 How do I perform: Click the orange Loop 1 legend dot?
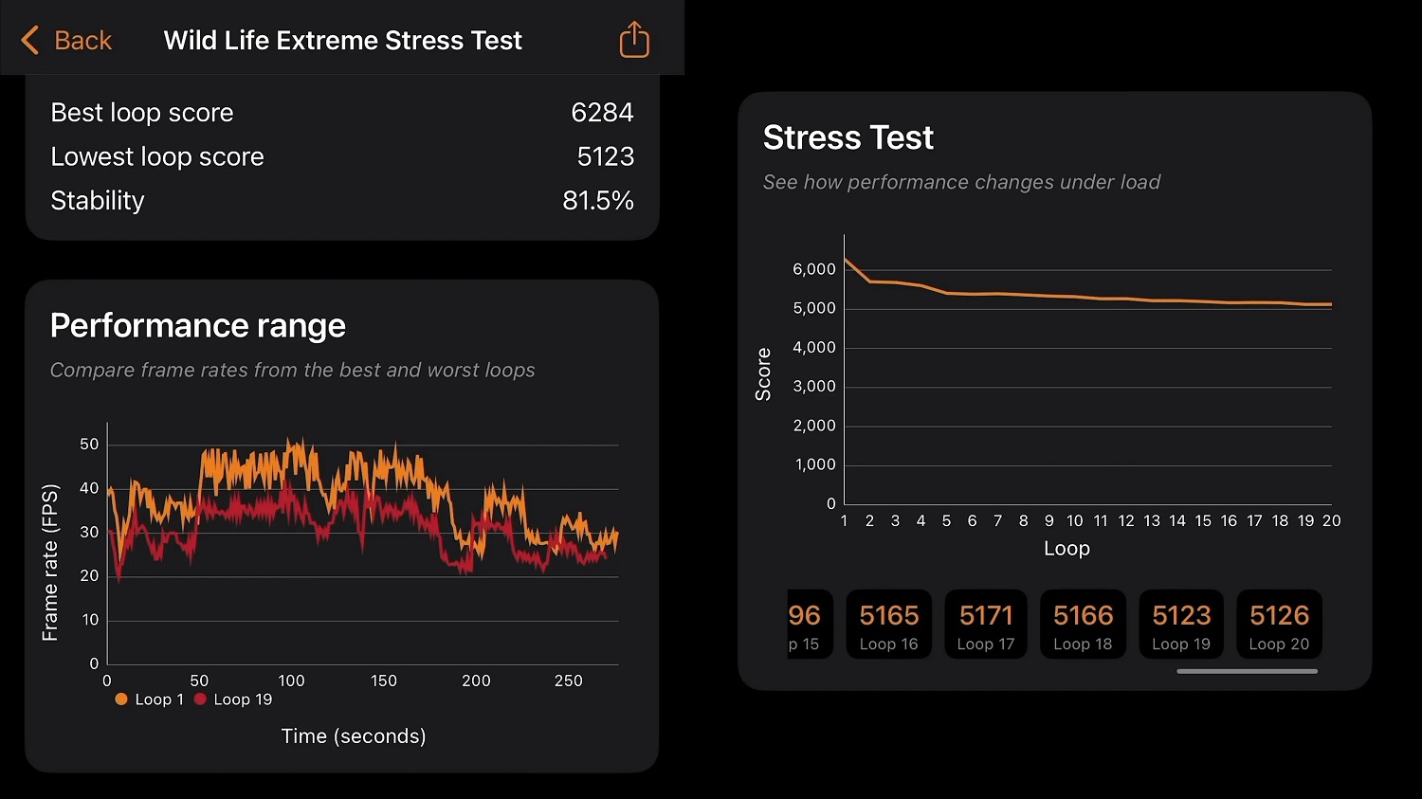[x=121, y=699]
